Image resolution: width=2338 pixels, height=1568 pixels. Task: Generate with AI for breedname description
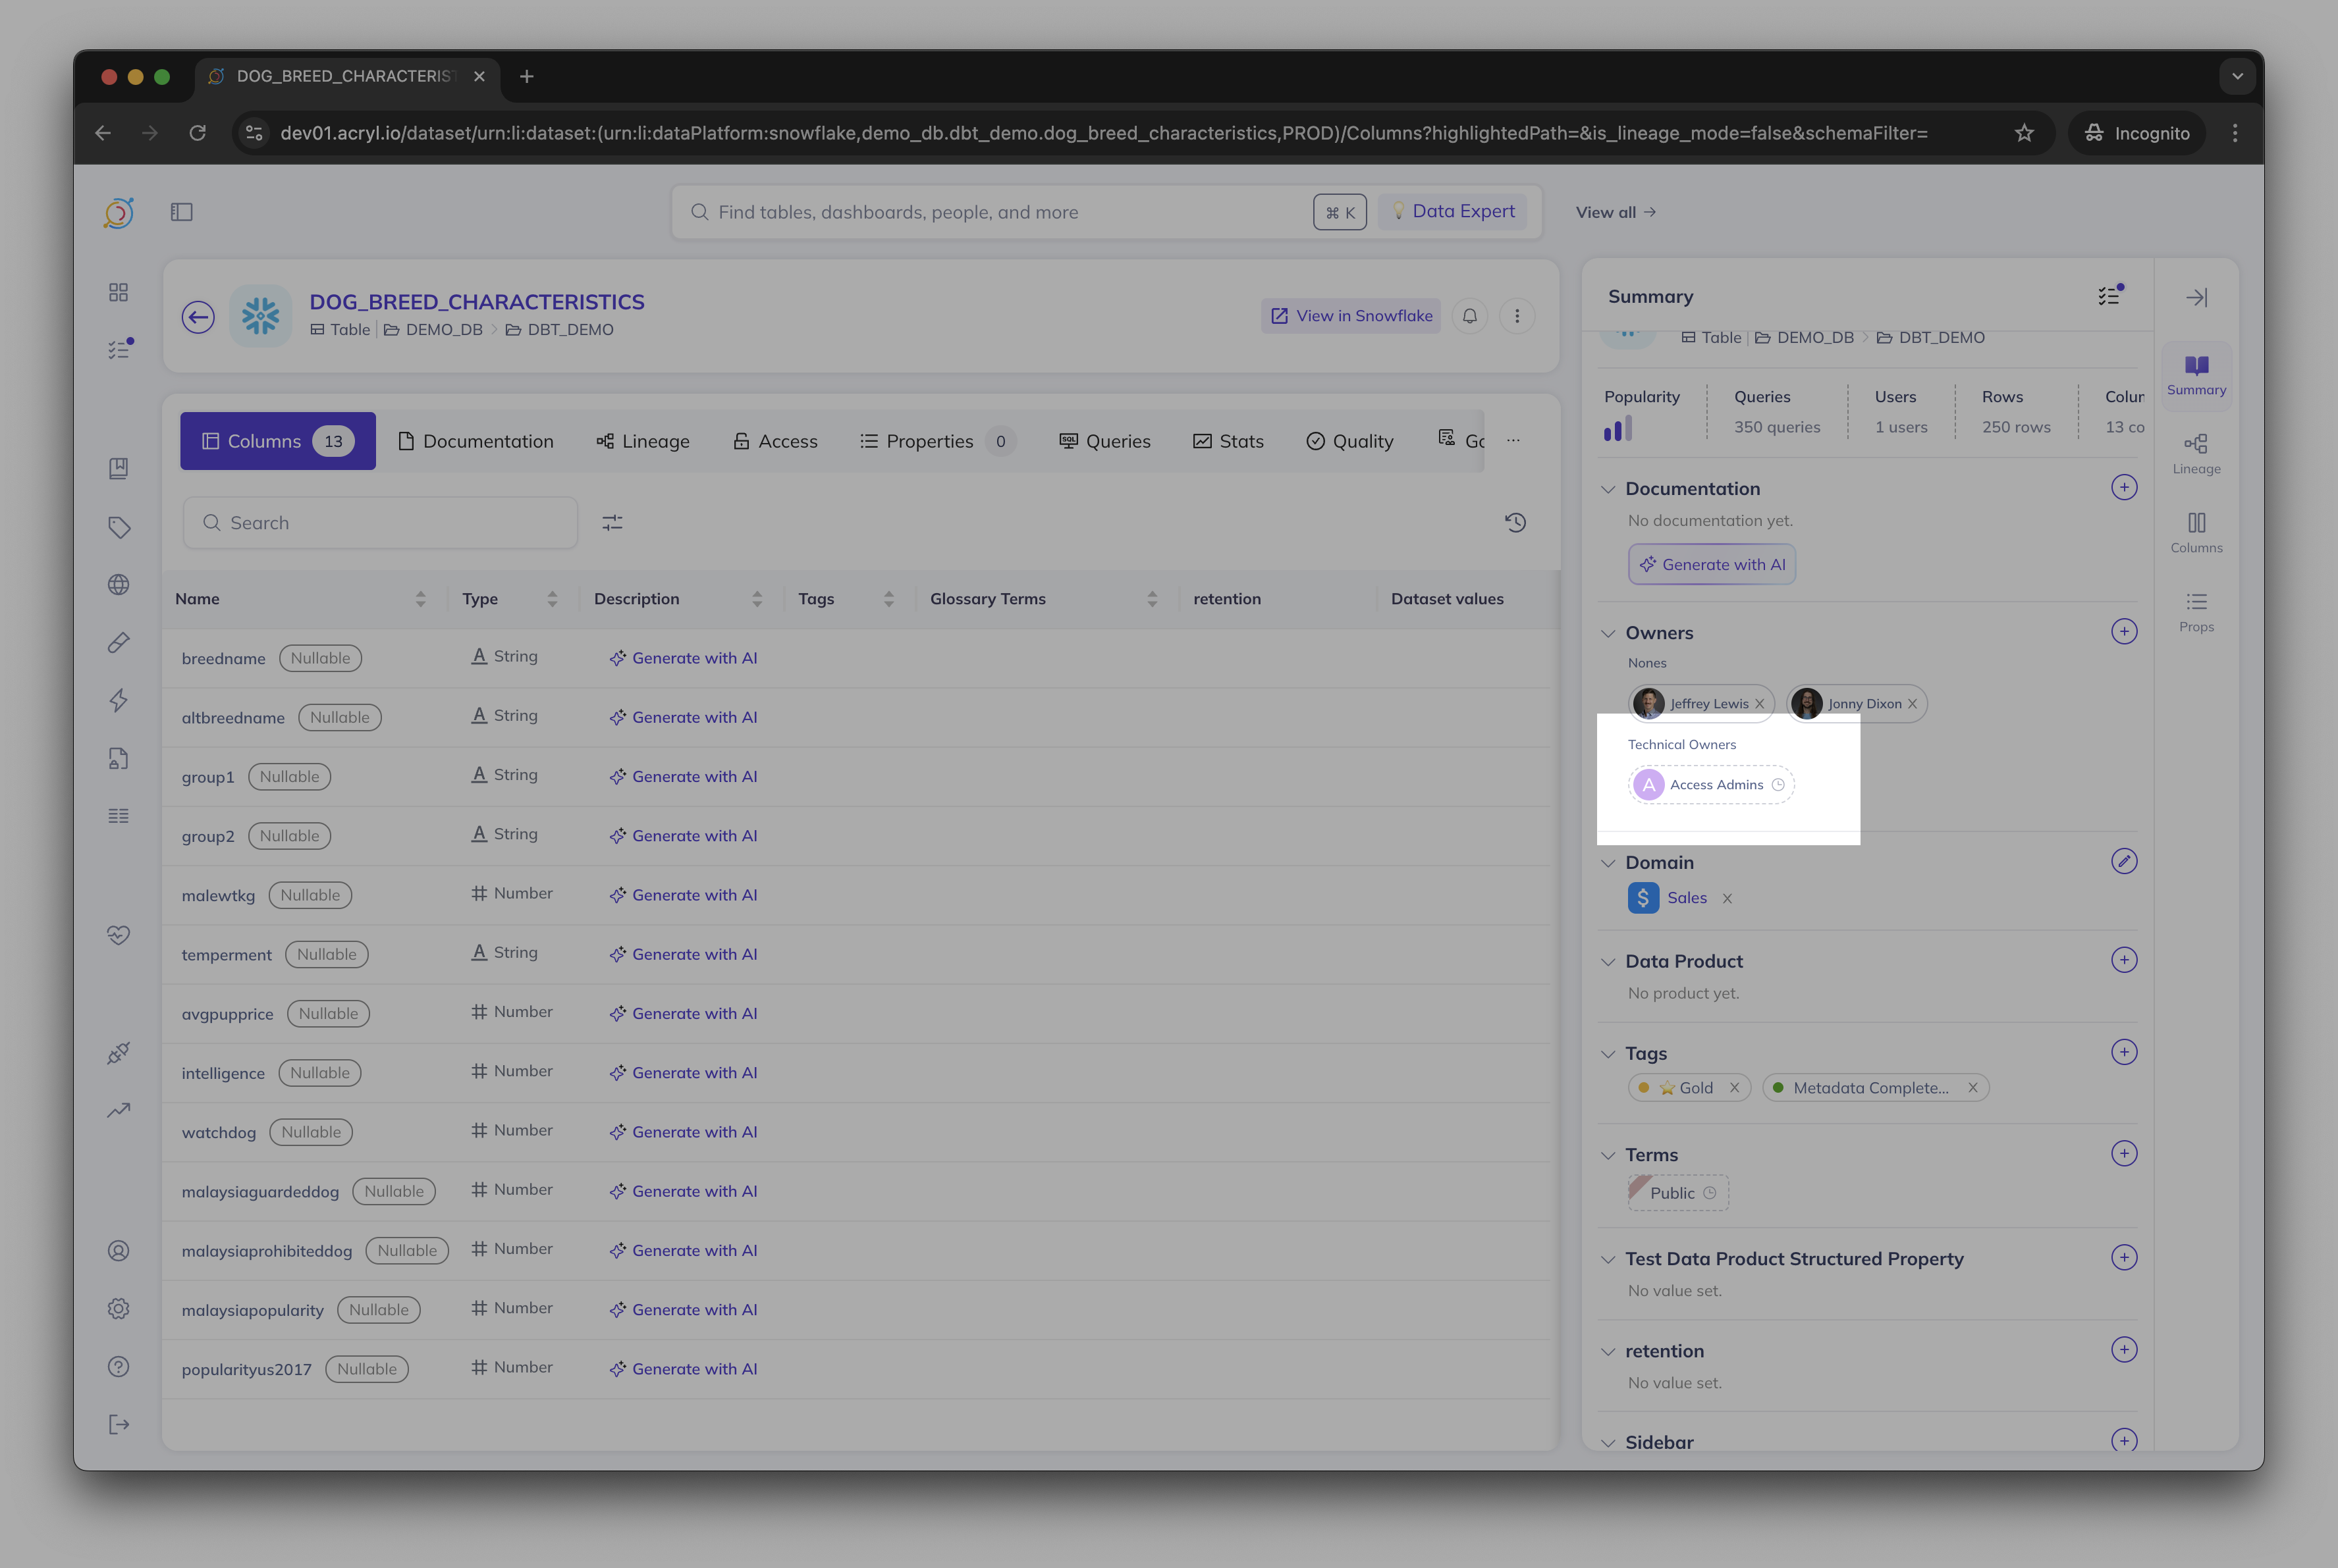point(684,658)
